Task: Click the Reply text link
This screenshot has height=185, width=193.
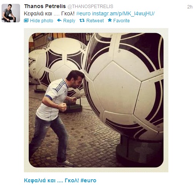Action: [69, 21]
